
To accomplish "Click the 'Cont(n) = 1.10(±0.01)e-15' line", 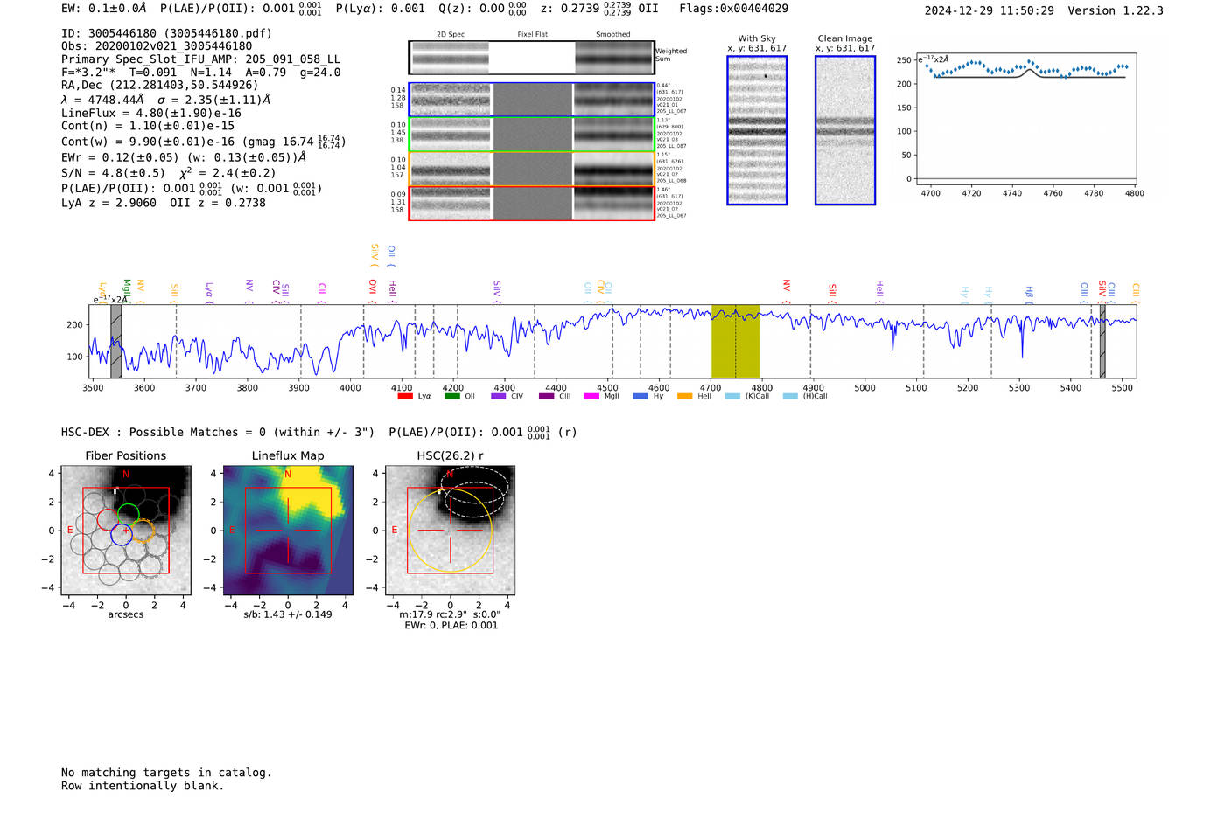I will tap(148, 126).
